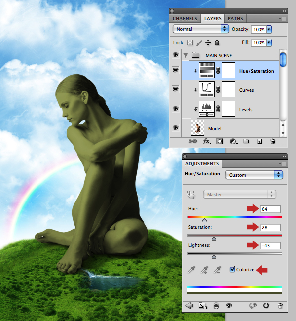Delete adjustment trash icon in Adjustments panel

280,306
